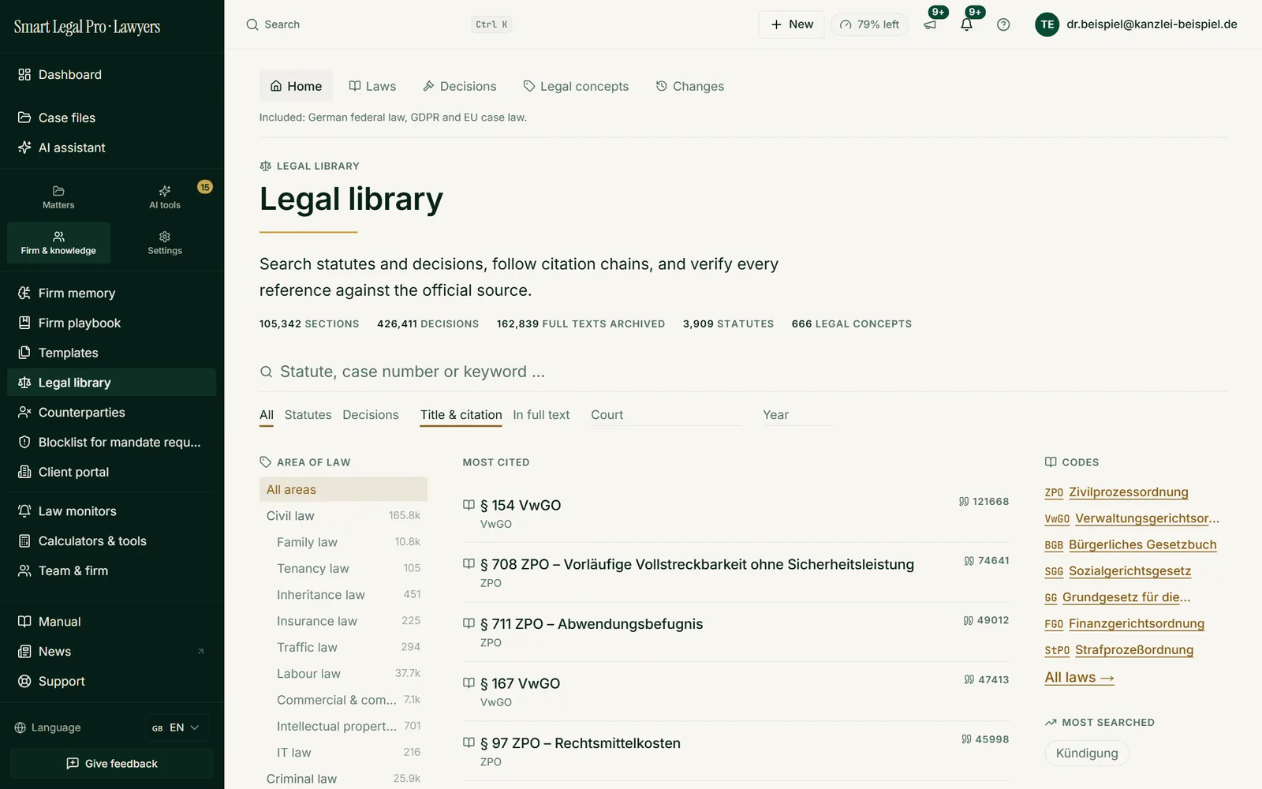Open Sozialgerichtsgesetz code link

(x=1129, y=571)
